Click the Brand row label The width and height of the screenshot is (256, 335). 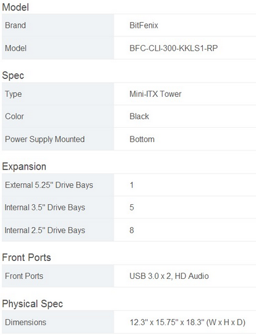pyautogui.click(x=15, y=25)
